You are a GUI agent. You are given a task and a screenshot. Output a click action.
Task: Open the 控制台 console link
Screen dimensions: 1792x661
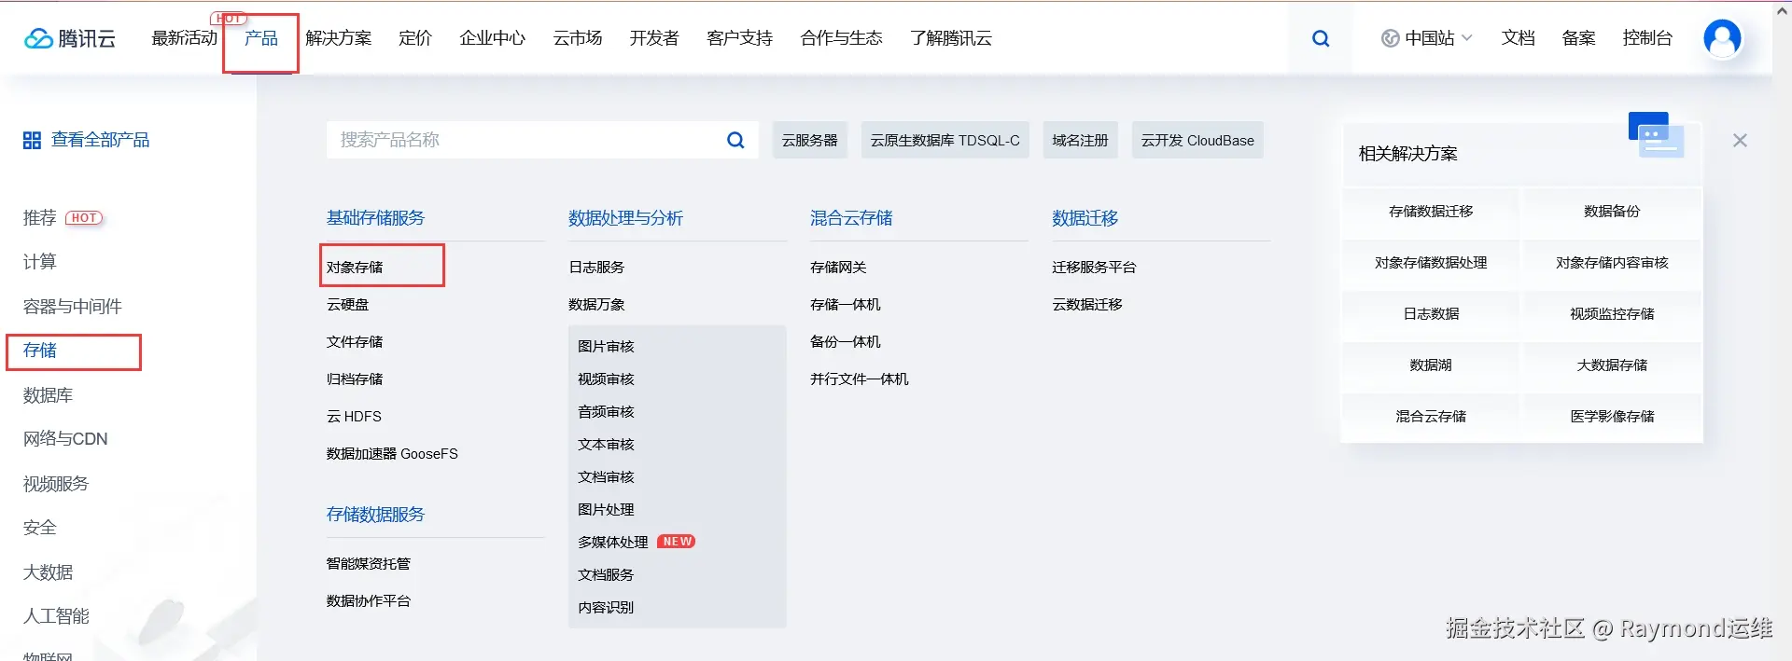point(1647,38)
